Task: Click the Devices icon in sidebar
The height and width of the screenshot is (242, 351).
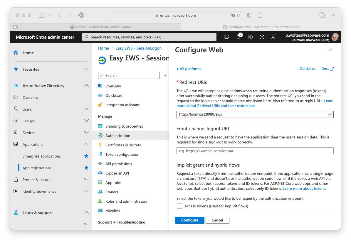Action: 16,133
